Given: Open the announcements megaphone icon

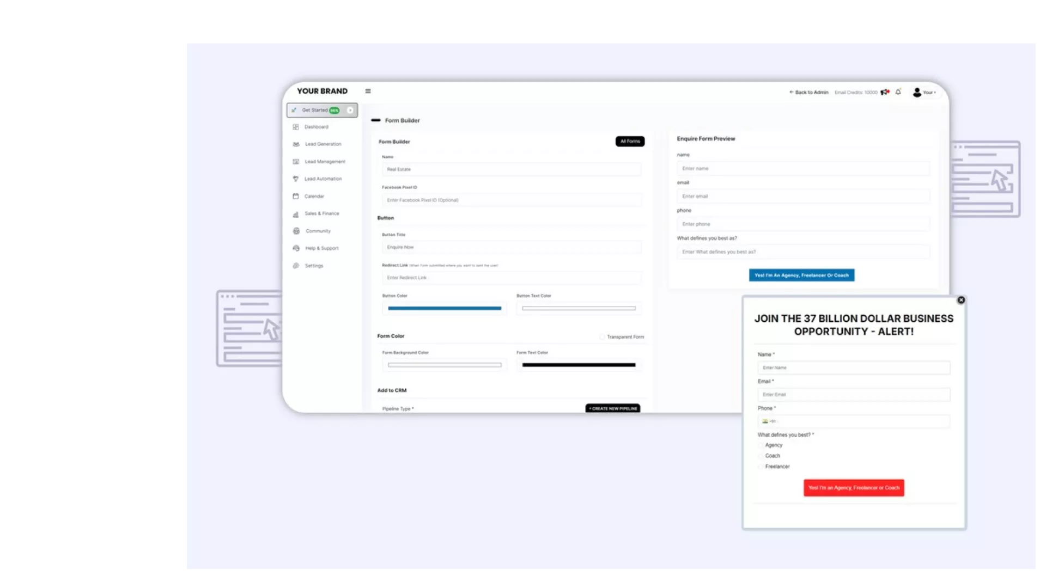Looking at the screenshot, I should 885,92.
